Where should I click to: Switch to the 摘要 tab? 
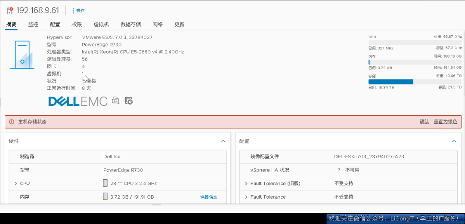pyautogui.click(x=11, y=25)
